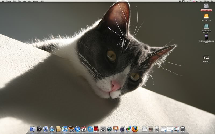Open the Edit menu

[x=19, y=1]
